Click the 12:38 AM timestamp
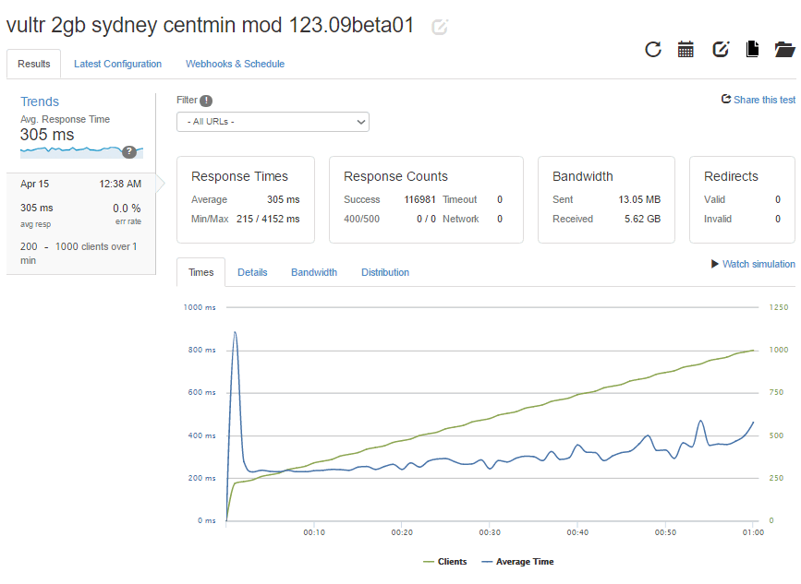801x584 pixels. (x=120, y=185)
